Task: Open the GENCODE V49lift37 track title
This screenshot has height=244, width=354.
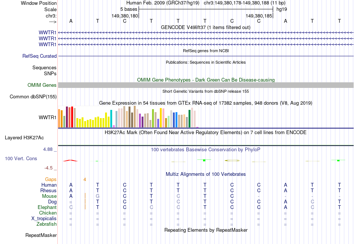Action: tap(205, 27)
